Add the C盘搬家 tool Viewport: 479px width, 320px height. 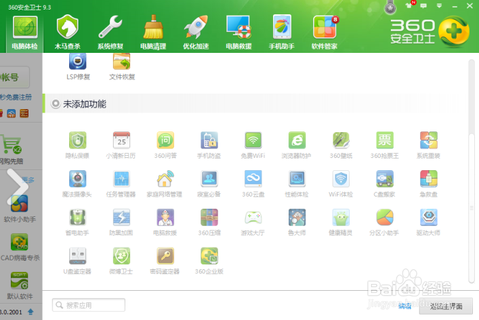385,184
